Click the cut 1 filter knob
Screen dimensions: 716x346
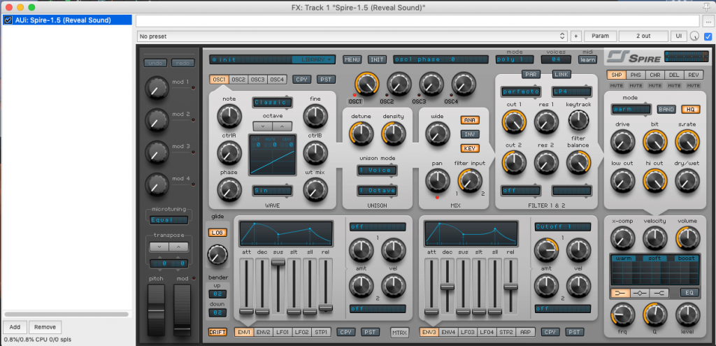point(514,122)
